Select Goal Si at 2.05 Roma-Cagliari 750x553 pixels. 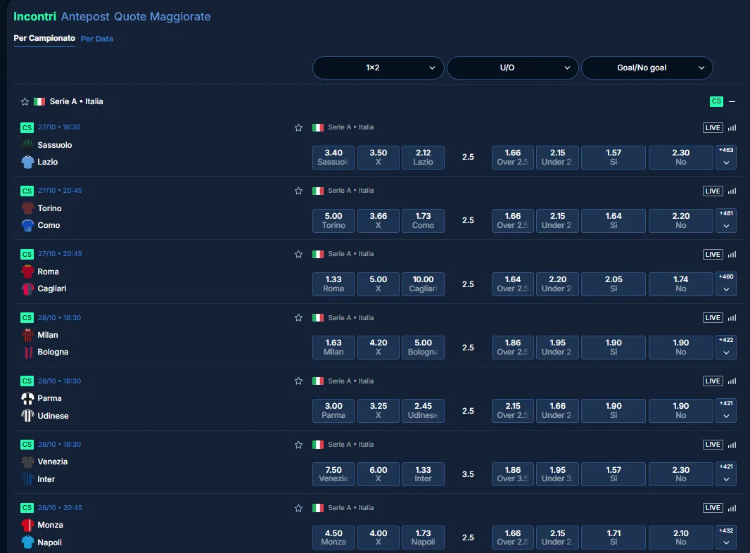click(x=614, y=284)
